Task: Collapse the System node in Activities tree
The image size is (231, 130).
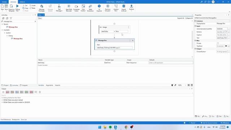Action: [x=5, y=33]
